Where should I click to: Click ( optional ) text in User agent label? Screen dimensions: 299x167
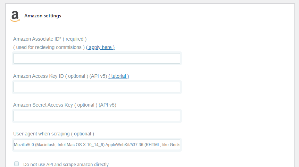coord(83,134)
